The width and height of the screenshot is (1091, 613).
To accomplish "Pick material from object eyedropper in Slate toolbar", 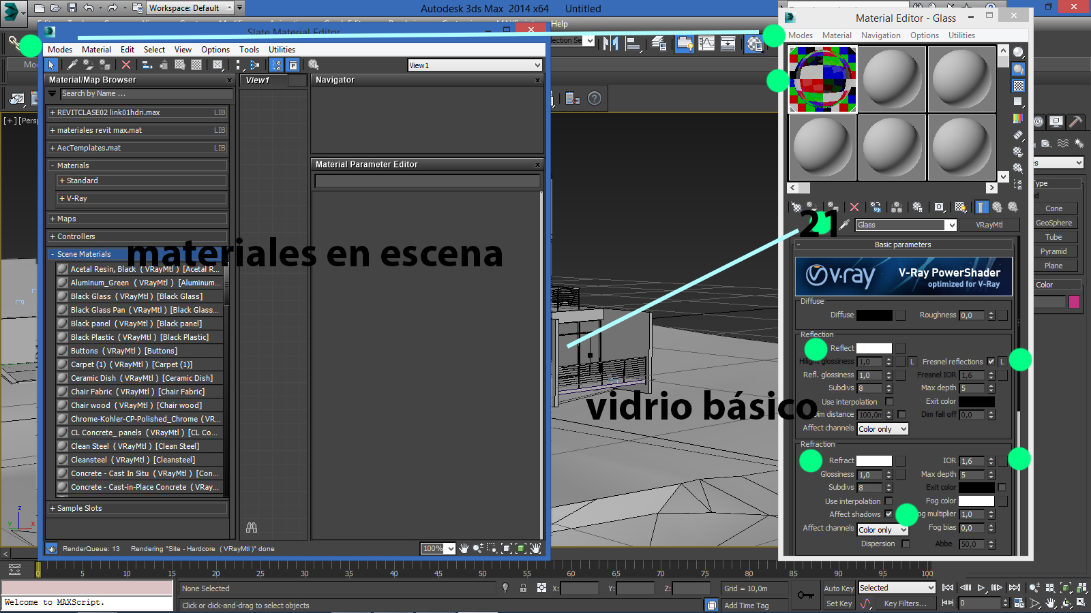I will point(72,65).
